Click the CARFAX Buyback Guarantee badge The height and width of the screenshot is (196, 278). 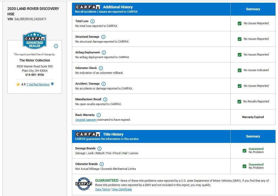(x=84, y=184)
